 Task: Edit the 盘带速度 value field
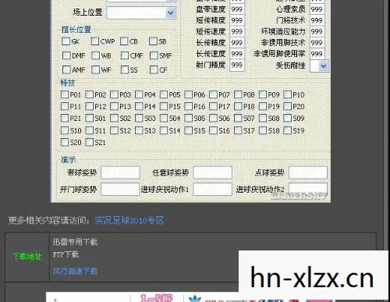click(237, 9)
